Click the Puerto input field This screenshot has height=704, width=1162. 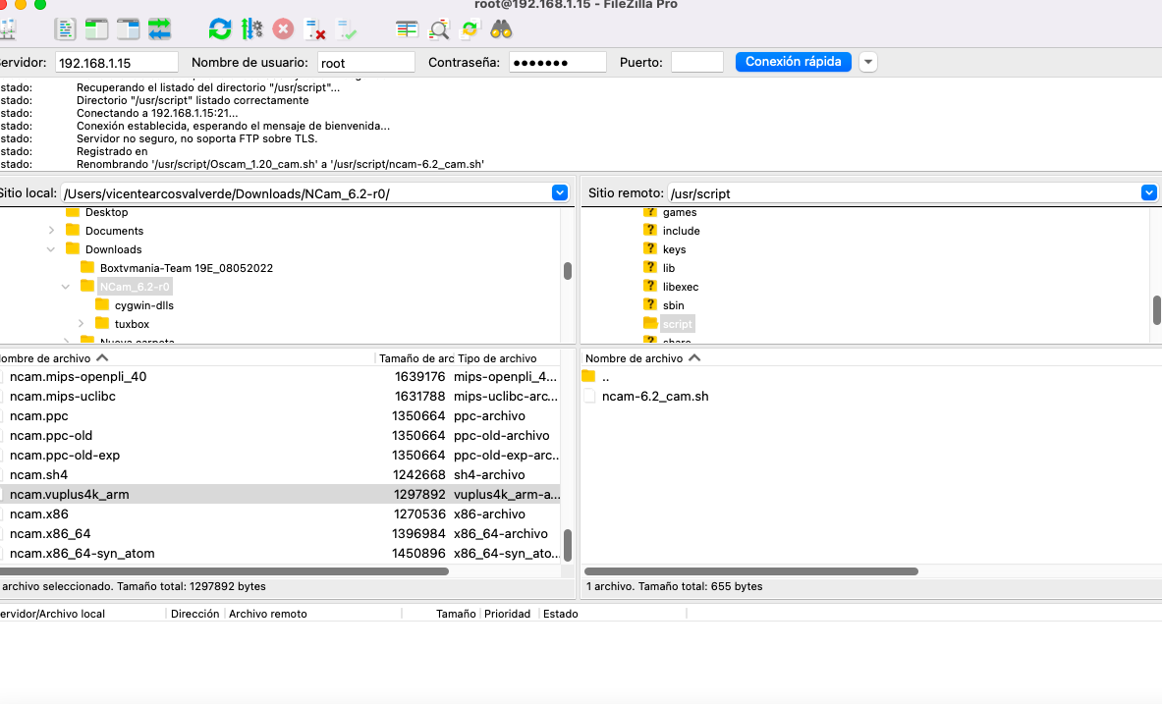point(696,62)
